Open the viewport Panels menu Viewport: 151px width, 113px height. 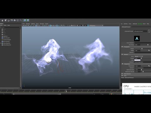click(47, 24)
